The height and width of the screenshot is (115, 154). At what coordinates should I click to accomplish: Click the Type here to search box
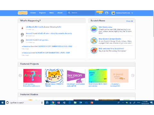25,103
